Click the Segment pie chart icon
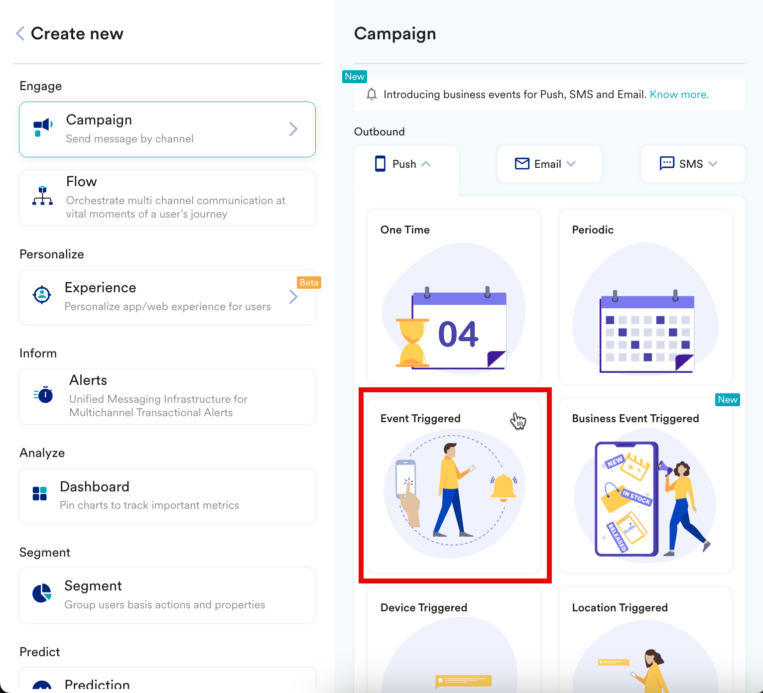This screenshot has height=693, width=763. coord(42,593)
